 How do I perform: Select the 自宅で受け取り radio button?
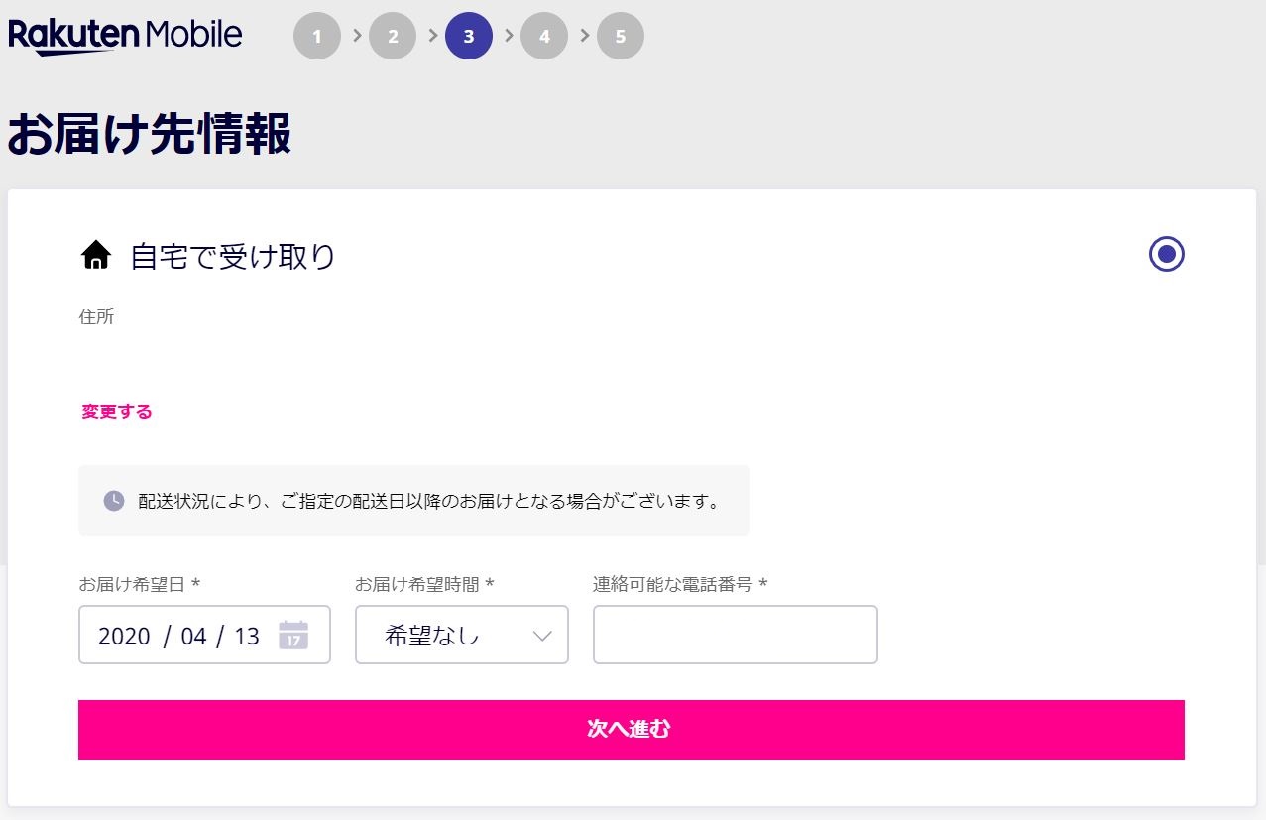[1167, 254]
